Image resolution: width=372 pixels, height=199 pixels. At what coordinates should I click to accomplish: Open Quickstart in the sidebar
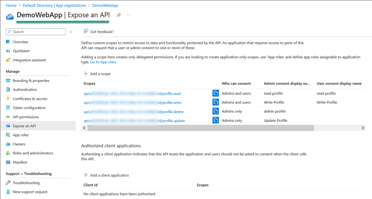21,51
